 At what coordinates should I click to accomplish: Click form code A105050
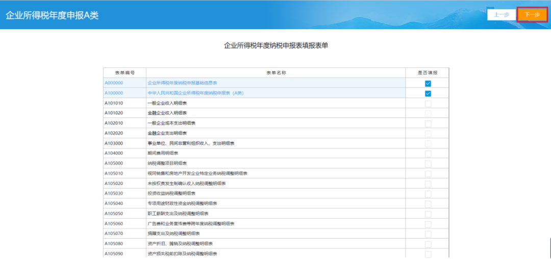114,214
